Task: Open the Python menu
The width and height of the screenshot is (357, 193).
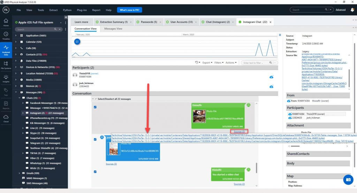Action: pos(67,10)
